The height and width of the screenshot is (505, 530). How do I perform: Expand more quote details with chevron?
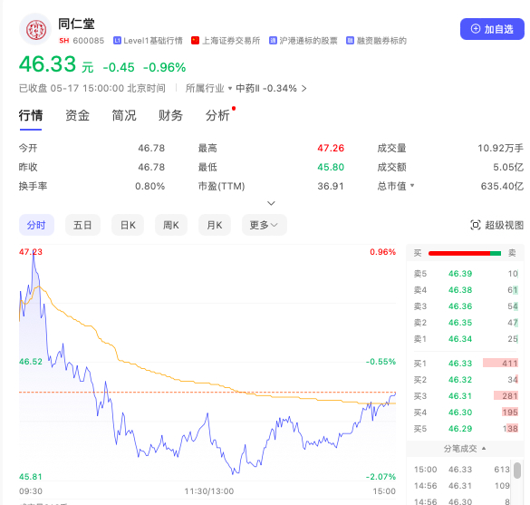click(x=271, y=203)
